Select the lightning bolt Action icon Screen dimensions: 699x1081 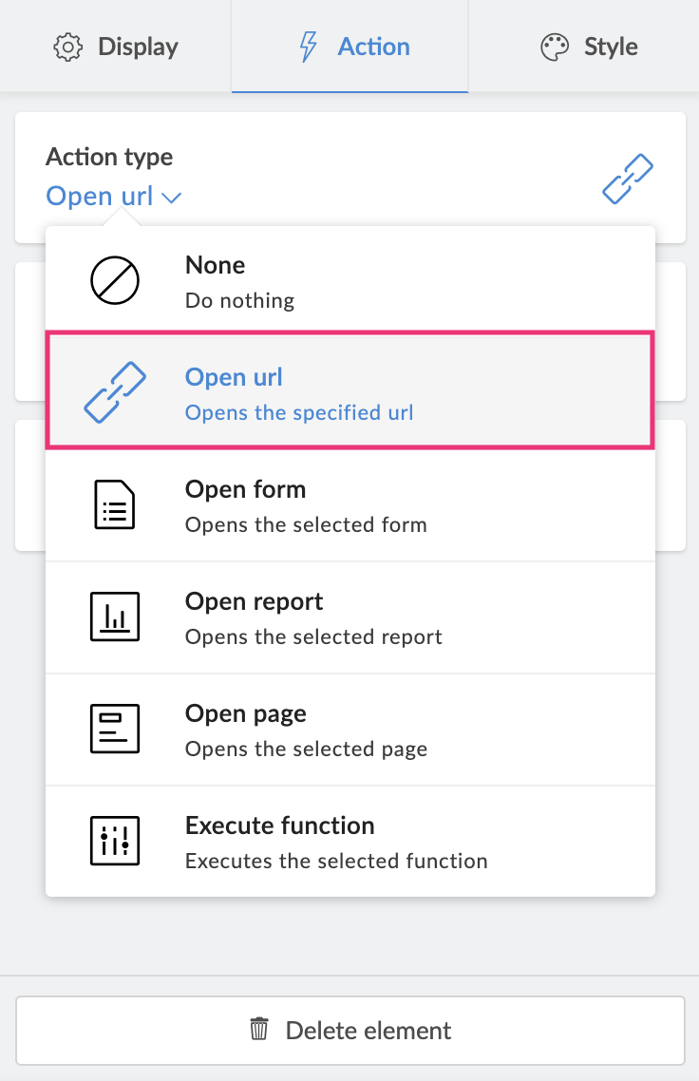306,46
